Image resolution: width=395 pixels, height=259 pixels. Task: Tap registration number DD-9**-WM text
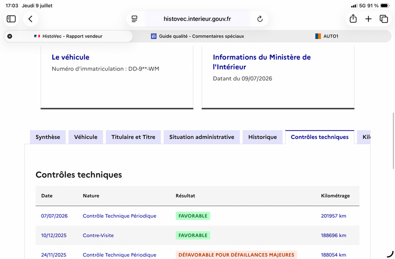point(144,69)
